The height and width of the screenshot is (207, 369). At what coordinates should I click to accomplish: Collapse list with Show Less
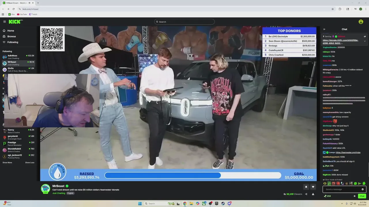coord(30,163)
